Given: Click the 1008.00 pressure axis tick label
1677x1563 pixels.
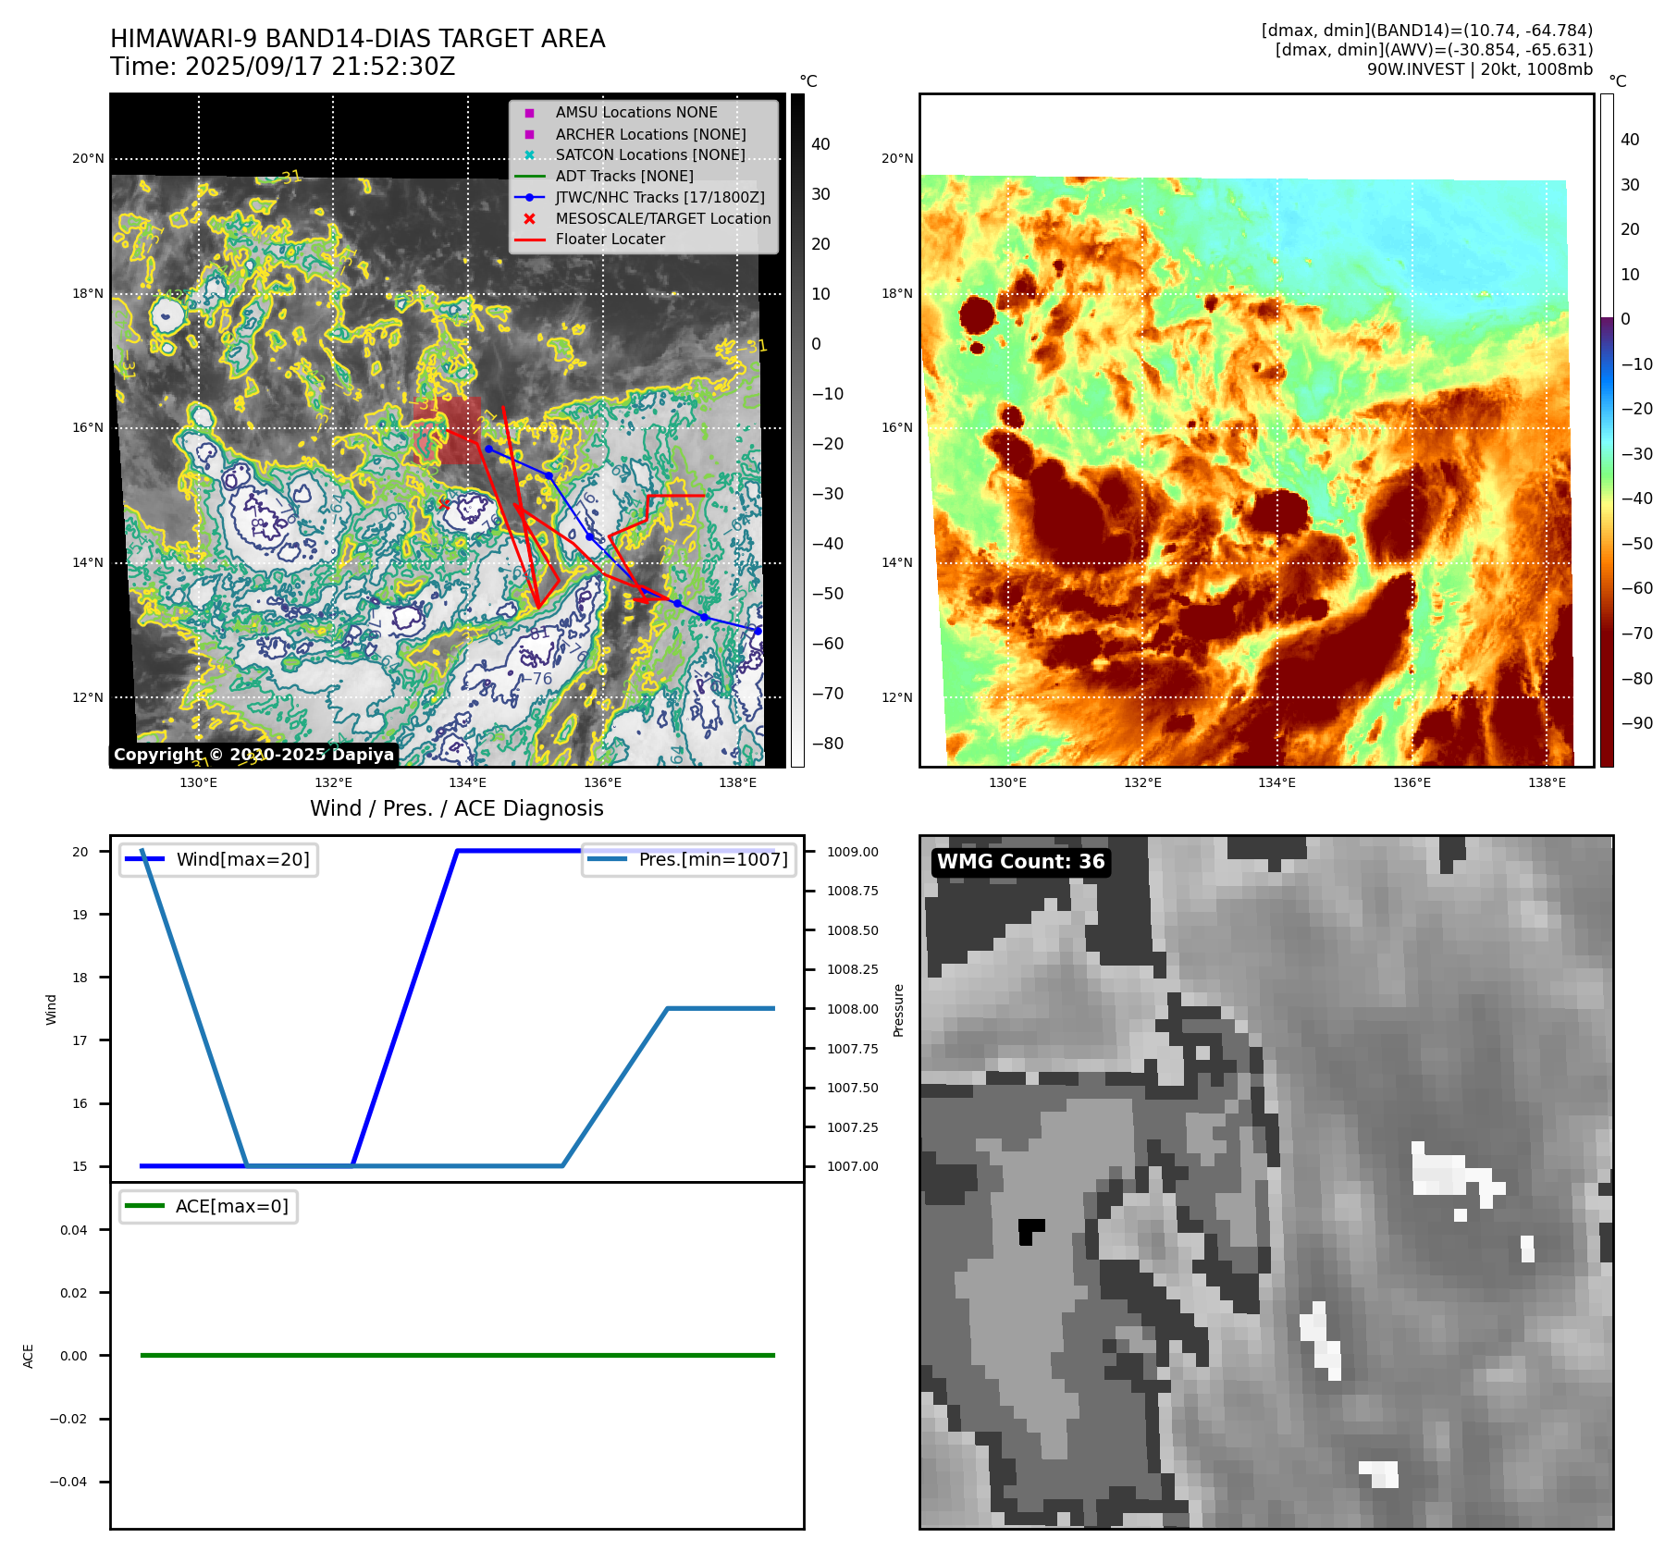Looking at the screenshot, I should coord(853,1009).
